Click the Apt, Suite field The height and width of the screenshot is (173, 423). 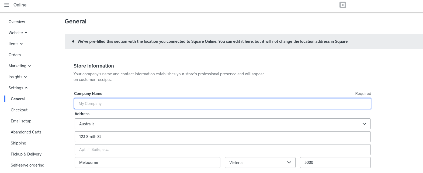223,150
